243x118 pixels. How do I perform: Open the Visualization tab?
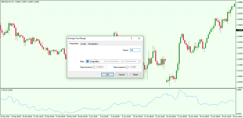click(93, 44)
